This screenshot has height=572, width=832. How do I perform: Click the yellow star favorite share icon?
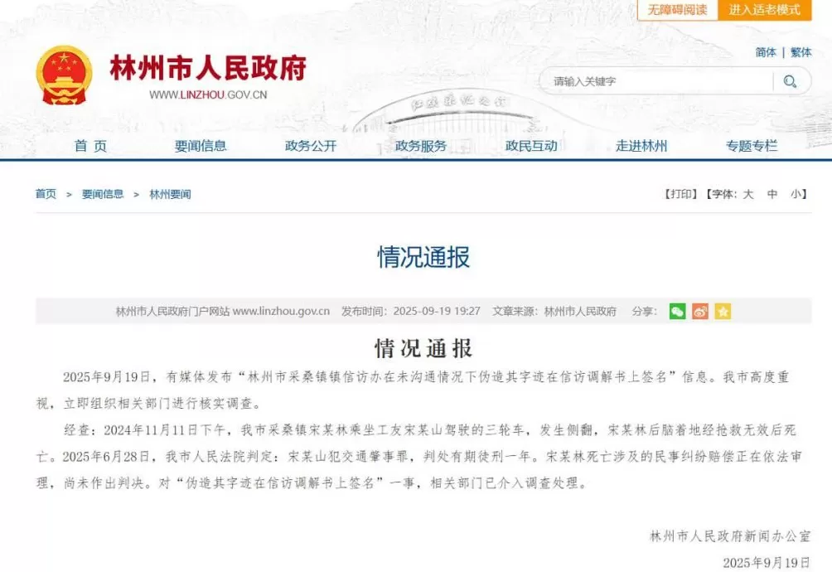(723, 312)
